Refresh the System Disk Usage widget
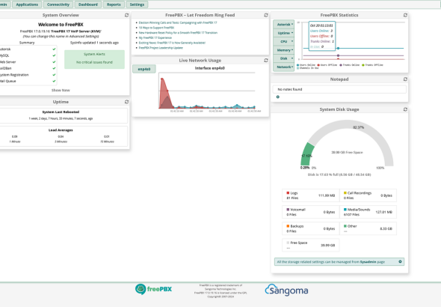This screenshot has height=307, width=441. 405,109
